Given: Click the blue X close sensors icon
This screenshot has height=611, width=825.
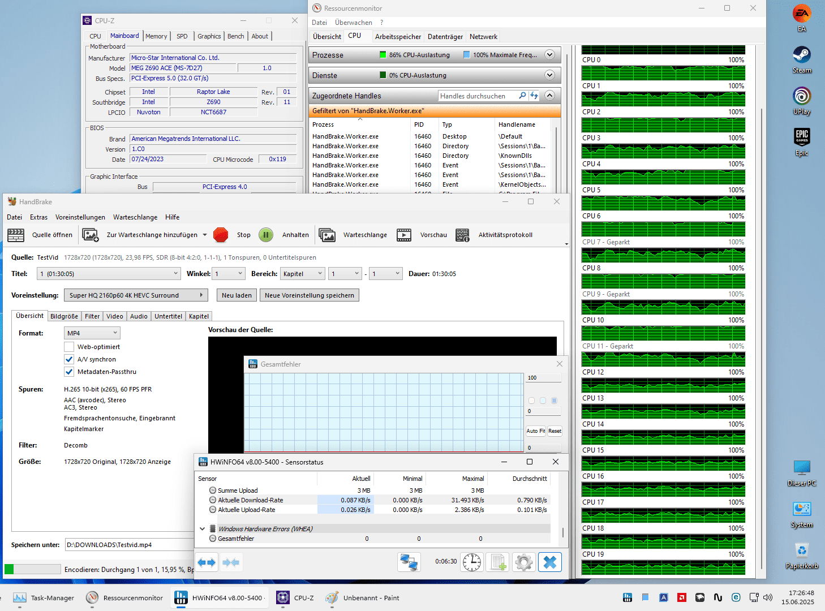Looking at the screenshot, I should [550, 562].
